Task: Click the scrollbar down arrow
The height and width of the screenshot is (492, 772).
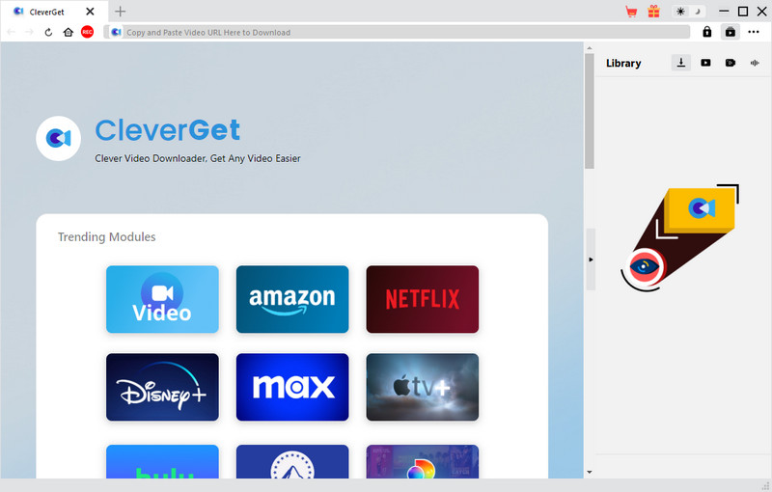Action: [590, 473]
